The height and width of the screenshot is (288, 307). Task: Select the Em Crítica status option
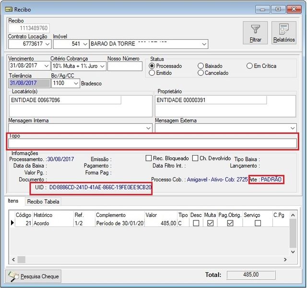click(249, 66)
